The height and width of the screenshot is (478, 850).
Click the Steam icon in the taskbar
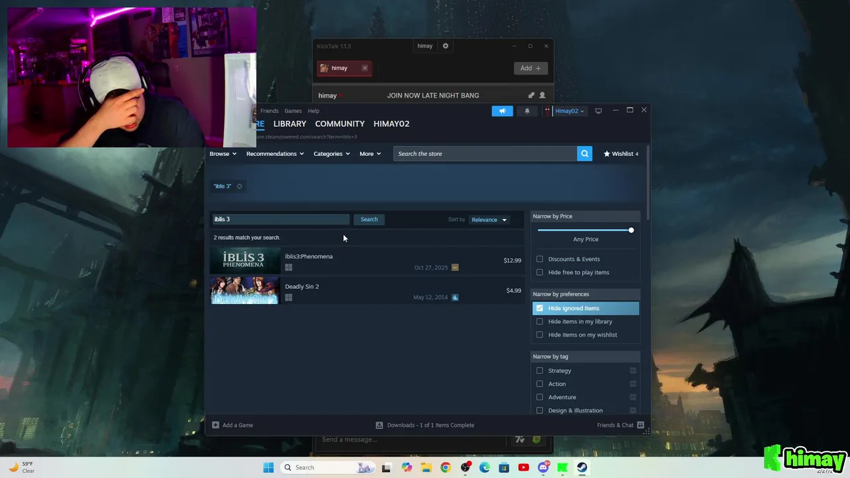tap(582, 467)
